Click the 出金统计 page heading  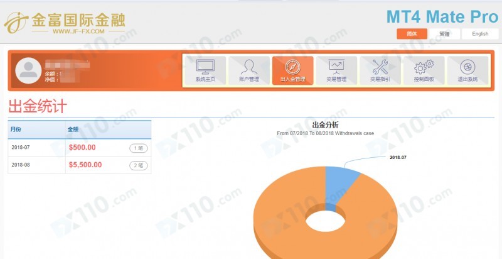pos(38,106)
